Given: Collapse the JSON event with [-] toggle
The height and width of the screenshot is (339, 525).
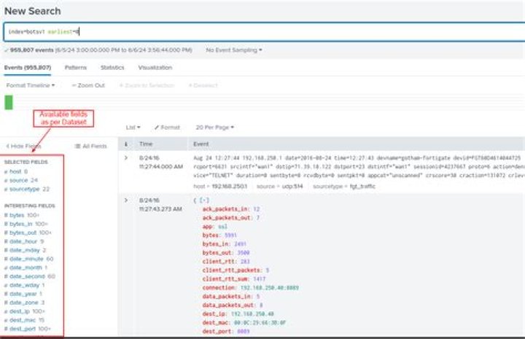Looking at the screenshot, I should [204, 200].
